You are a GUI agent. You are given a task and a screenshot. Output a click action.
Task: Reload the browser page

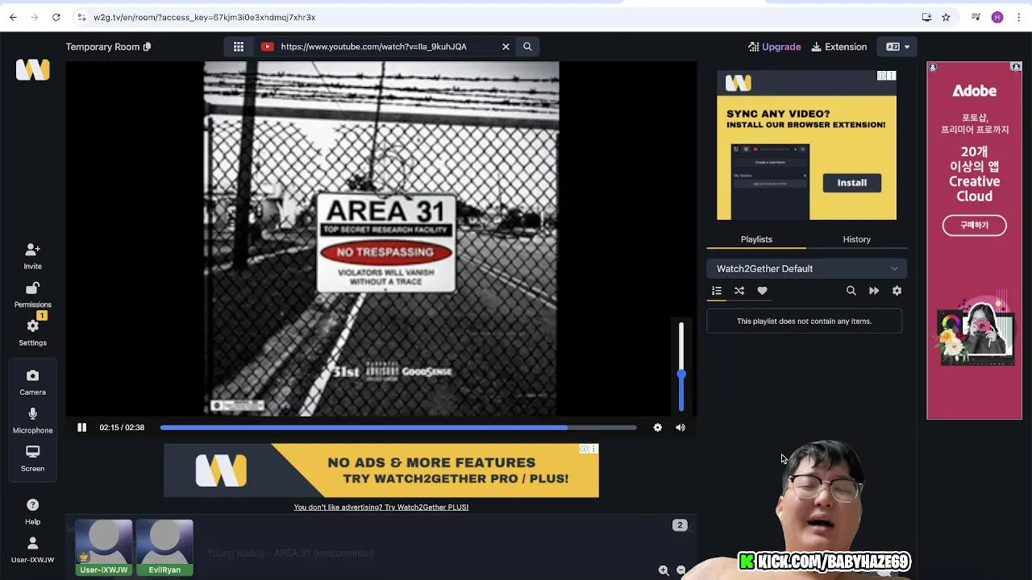(56, 17)
